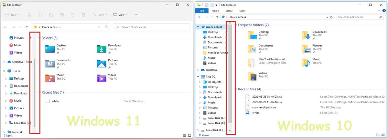Open the Videos folder in Windows 10 Frequent folders
Screen dimensions: 388x139
tap(257, 76)
